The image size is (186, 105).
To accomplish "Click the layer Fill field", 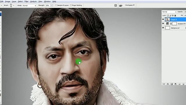I will coord(185,15).
